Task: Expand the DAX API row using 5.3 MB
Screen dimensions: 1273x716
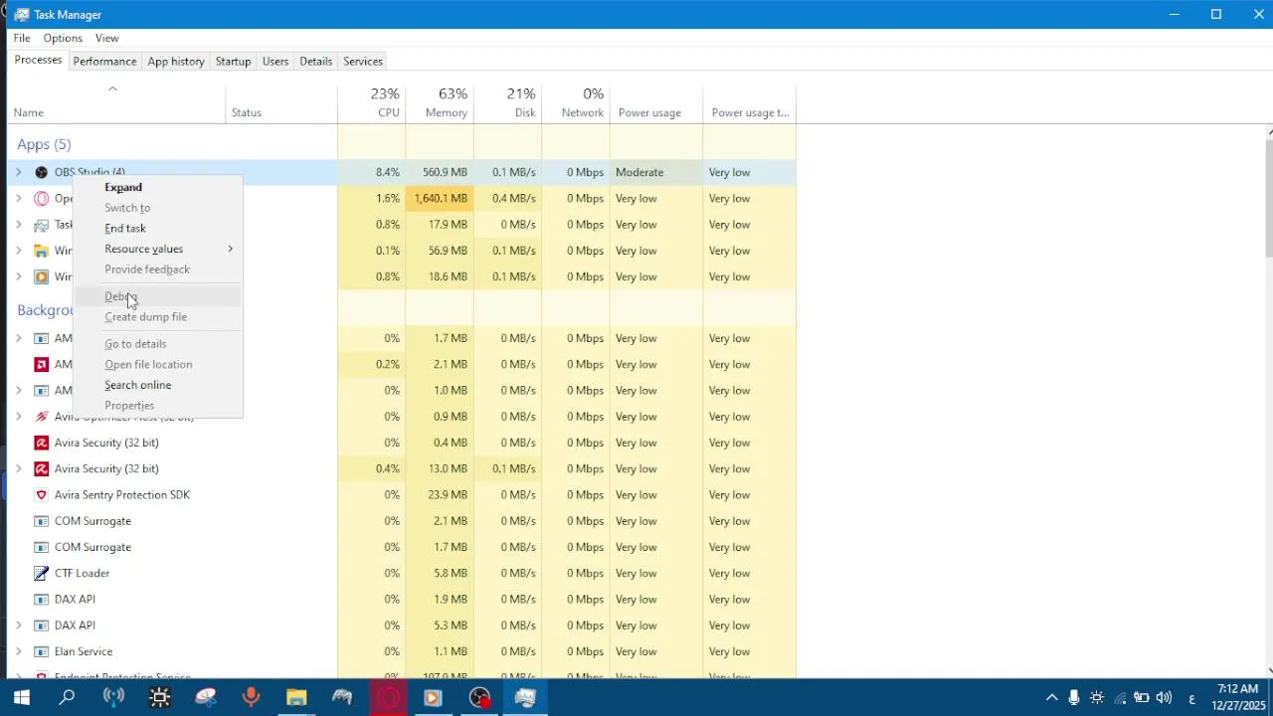Action: [x=18, y=626]
